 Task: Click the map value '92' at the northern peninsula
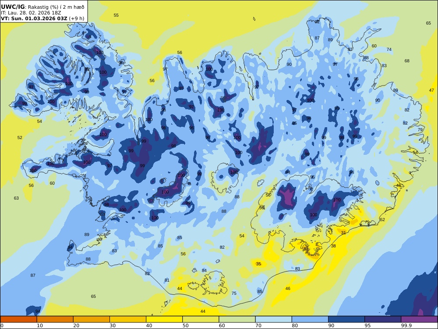coord(317,21)
